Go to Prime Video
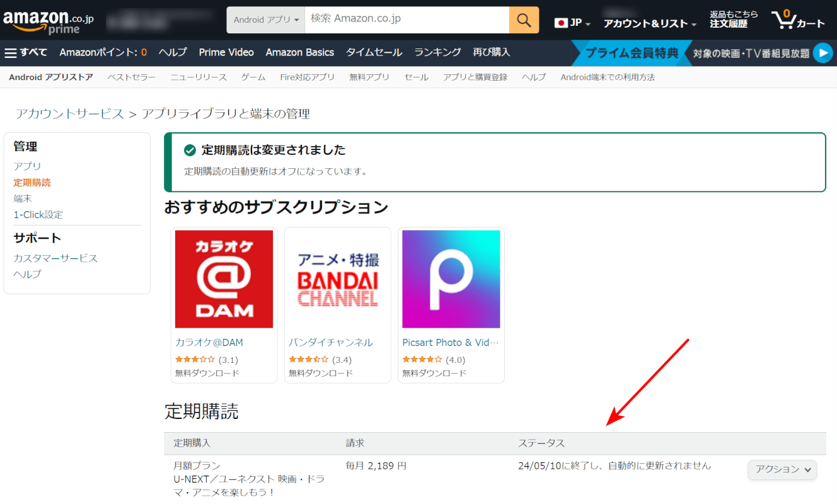The width and height of the screenshot is (837, 504). tap(226, 52)
